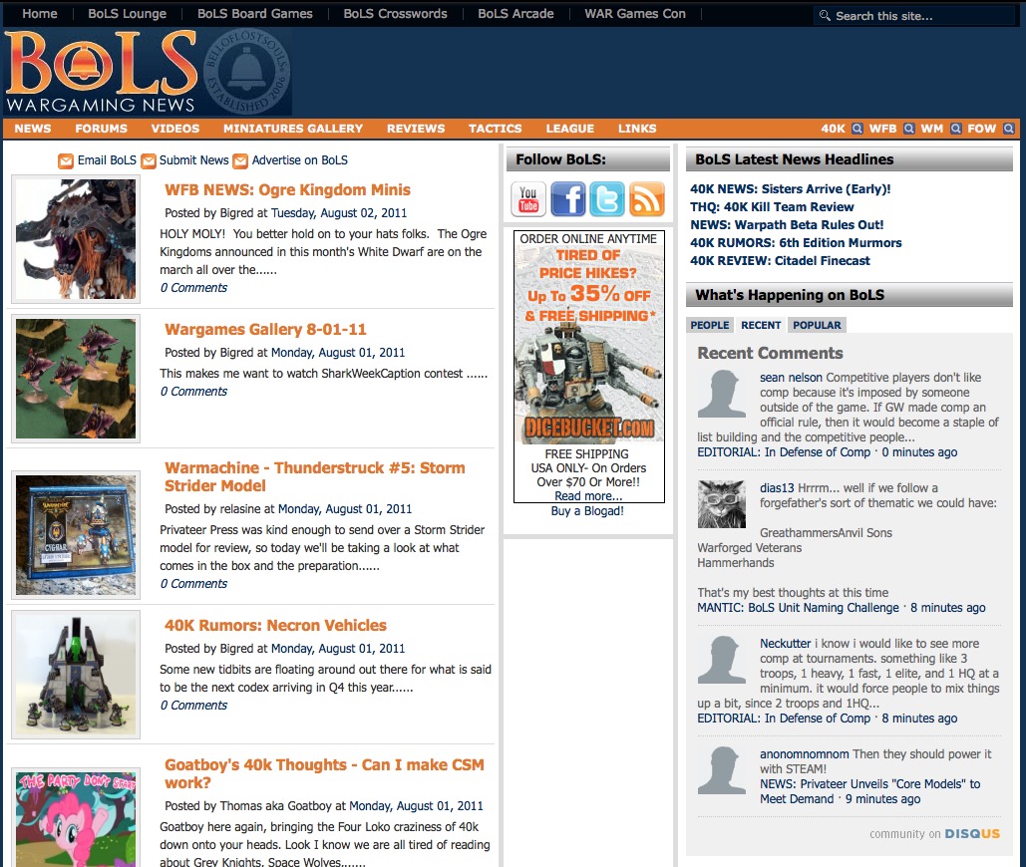Open BoLS Board Games
1026x867 pixels.
[255, 14]
